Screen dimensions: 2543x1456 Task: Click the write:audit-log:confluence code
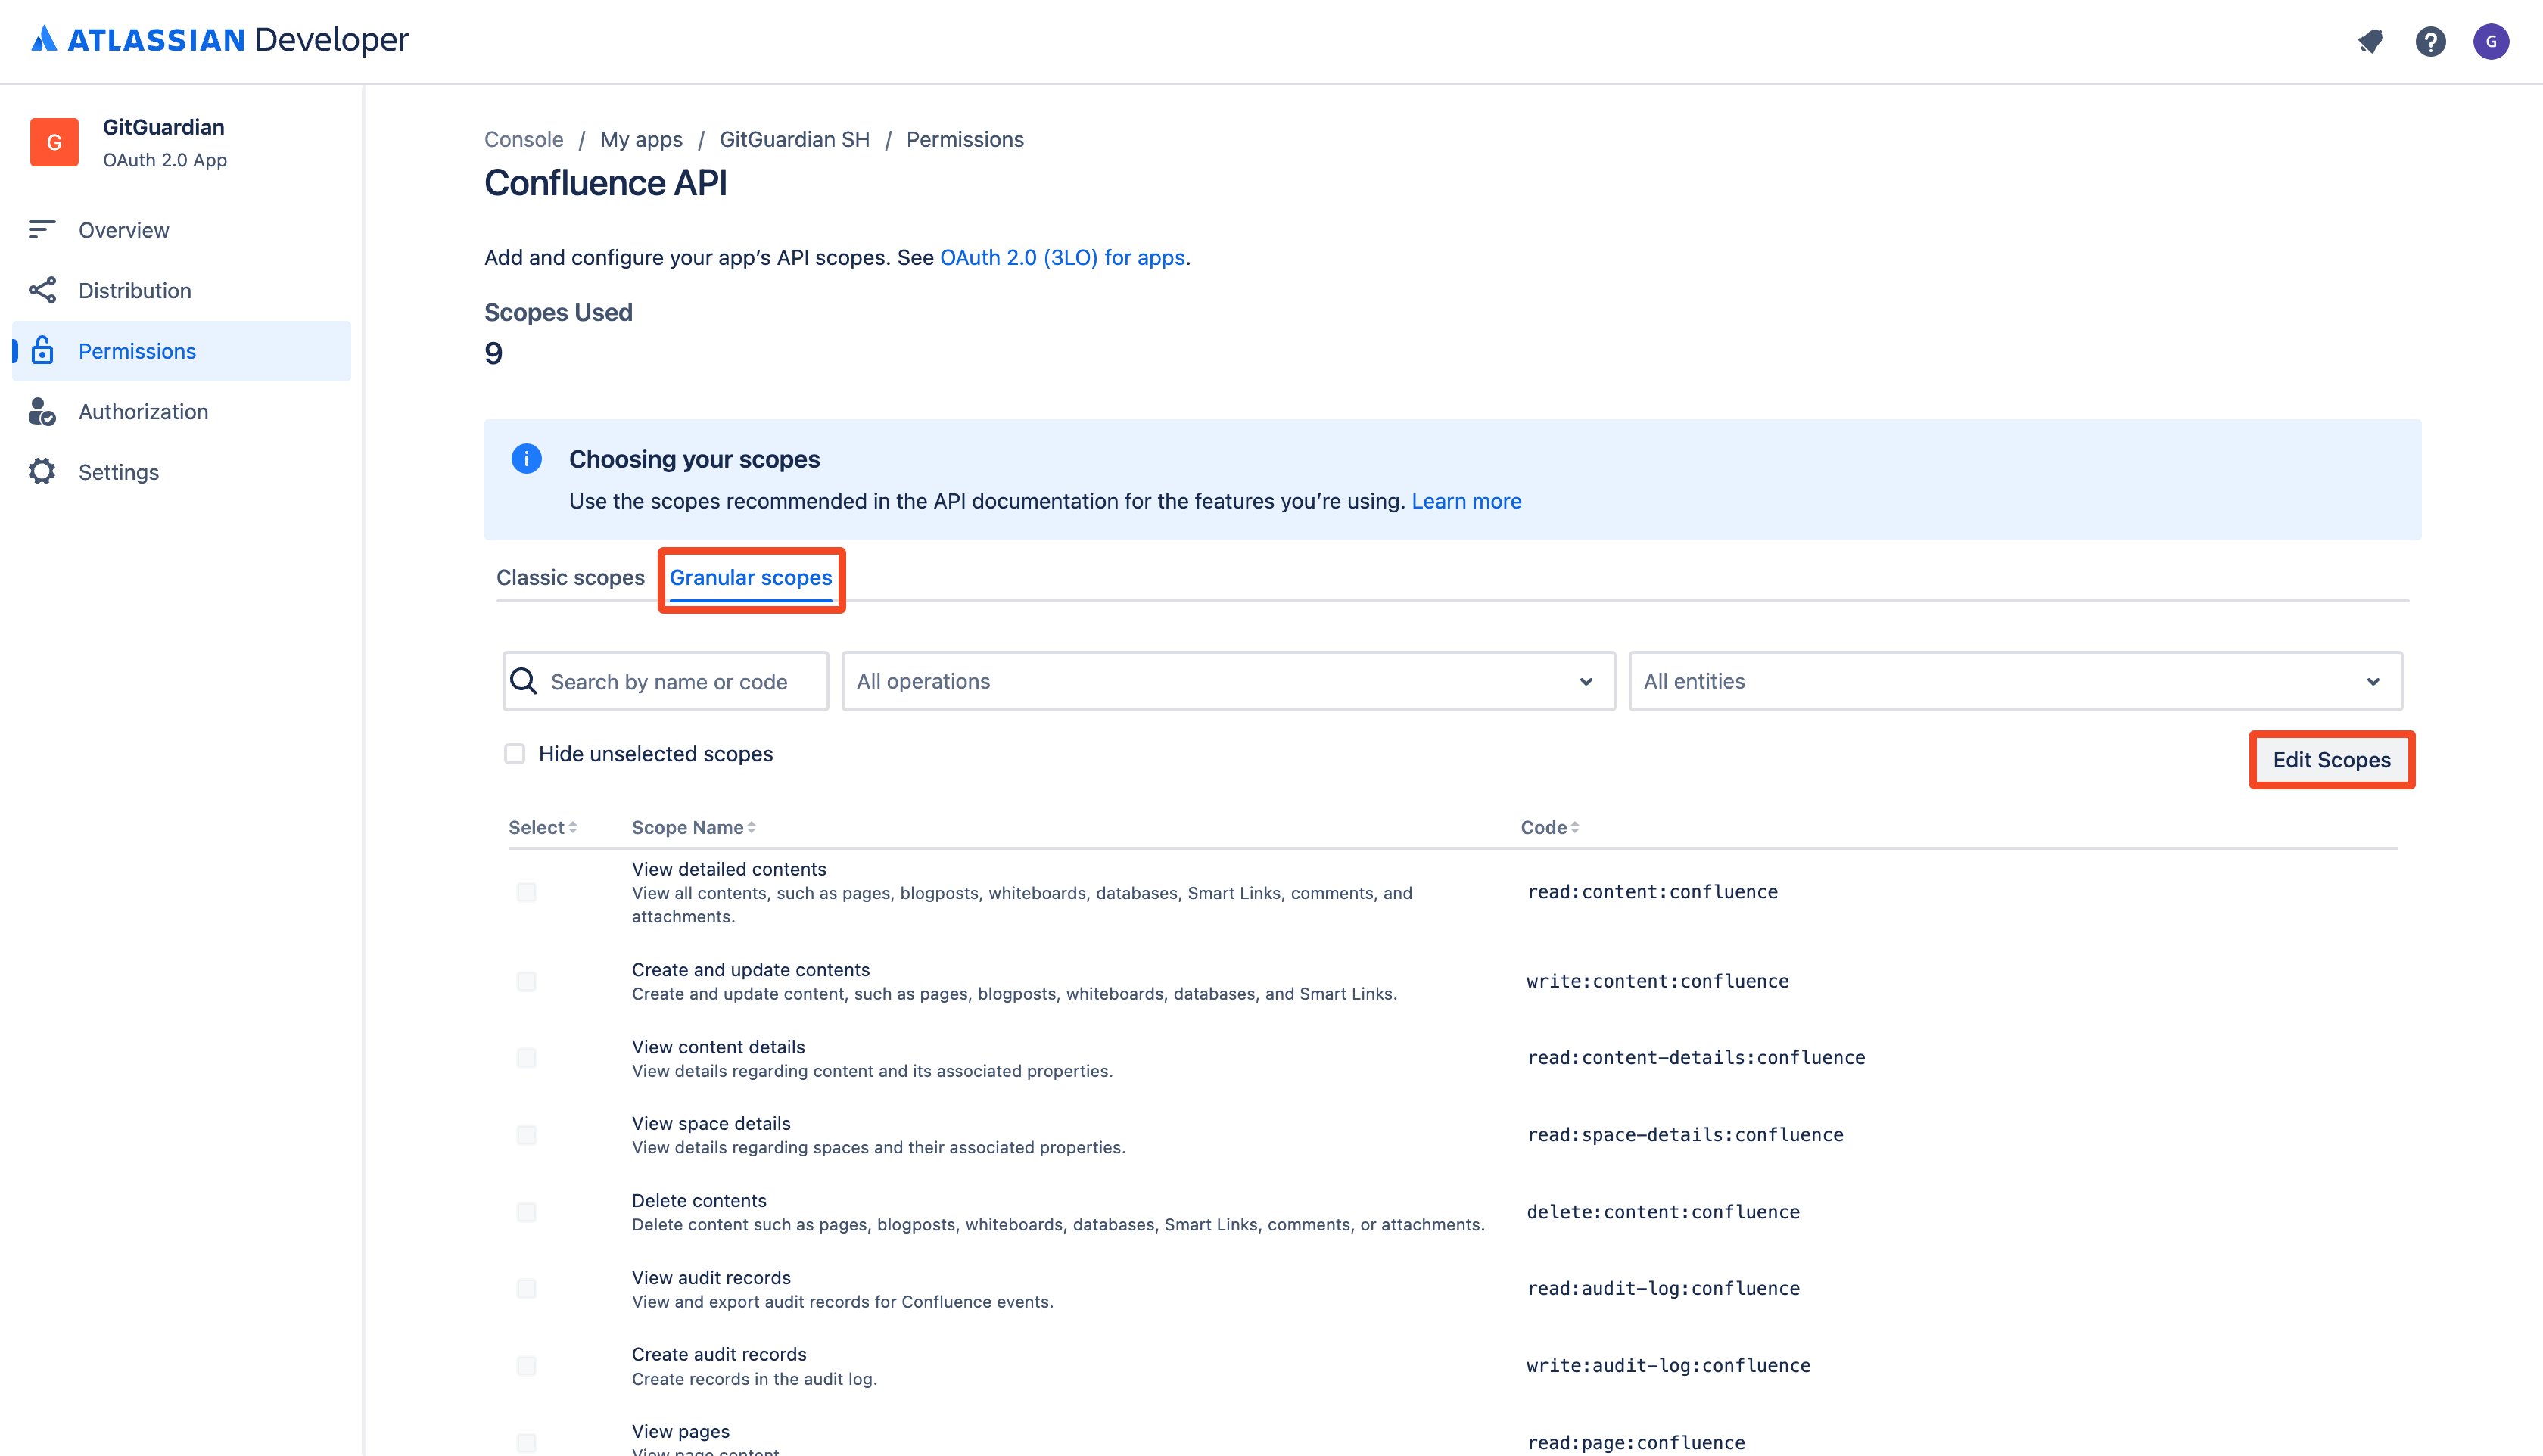[1668, 1366]
